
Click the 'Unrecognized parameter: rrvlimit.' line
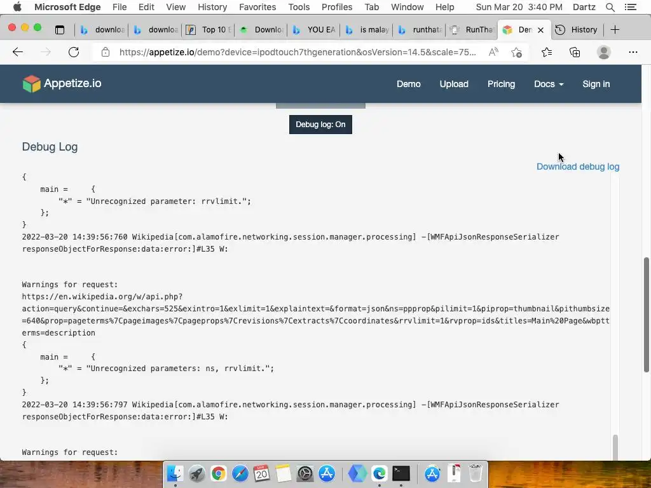(x=154, y=201)
